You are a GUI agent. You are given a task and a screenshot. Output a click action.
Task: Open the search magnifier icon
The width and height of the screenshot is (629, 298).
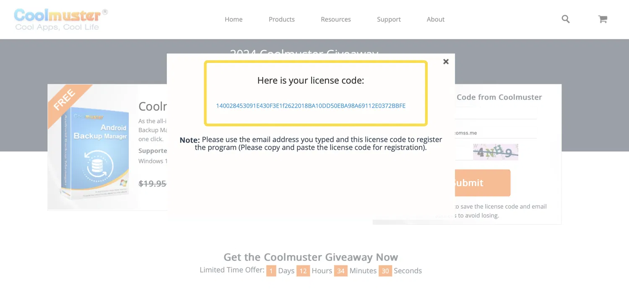[566, 19]
